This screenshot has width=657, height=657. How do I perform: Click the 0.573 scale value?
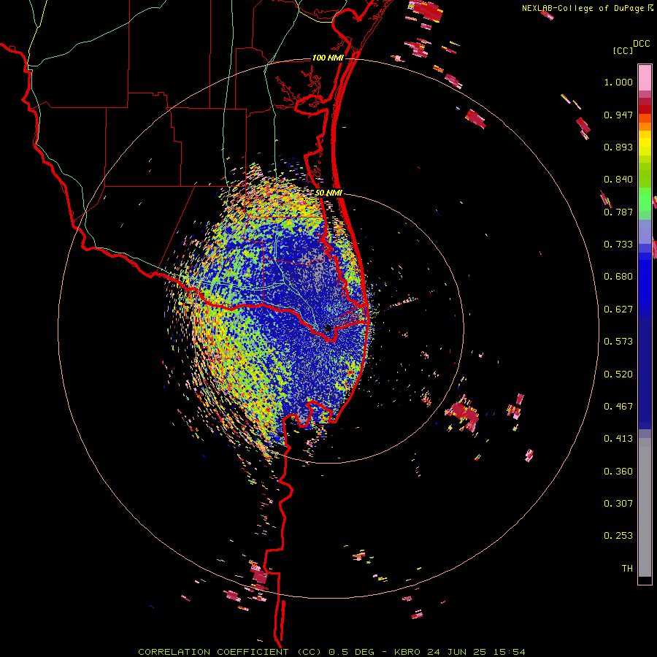tap(618, 342)
